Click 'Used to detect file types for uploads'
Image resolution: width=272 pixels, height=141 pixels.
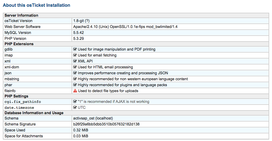108,91
